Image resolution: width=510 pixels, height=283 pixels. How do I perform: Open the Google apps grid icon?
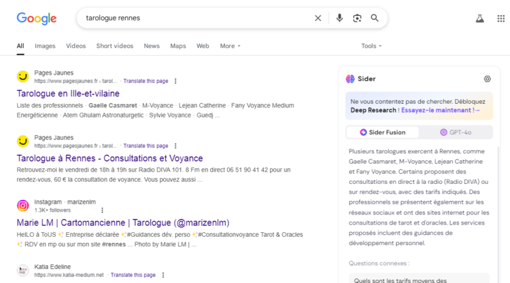pyautogui.click(x=501, y=18)
